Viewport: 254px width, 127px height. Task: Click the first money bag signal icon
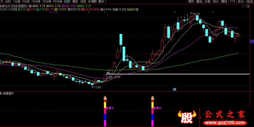point(105,98)
